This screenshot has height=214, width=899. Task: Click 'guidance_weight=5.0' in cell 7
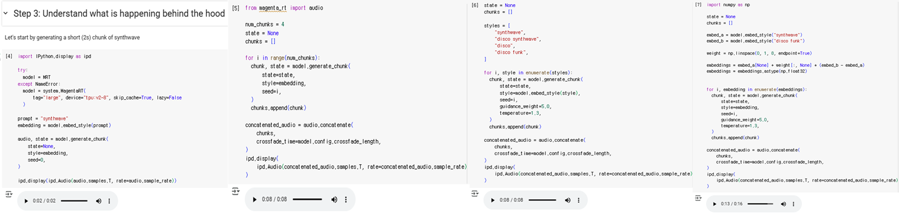(x=744, y=119)
